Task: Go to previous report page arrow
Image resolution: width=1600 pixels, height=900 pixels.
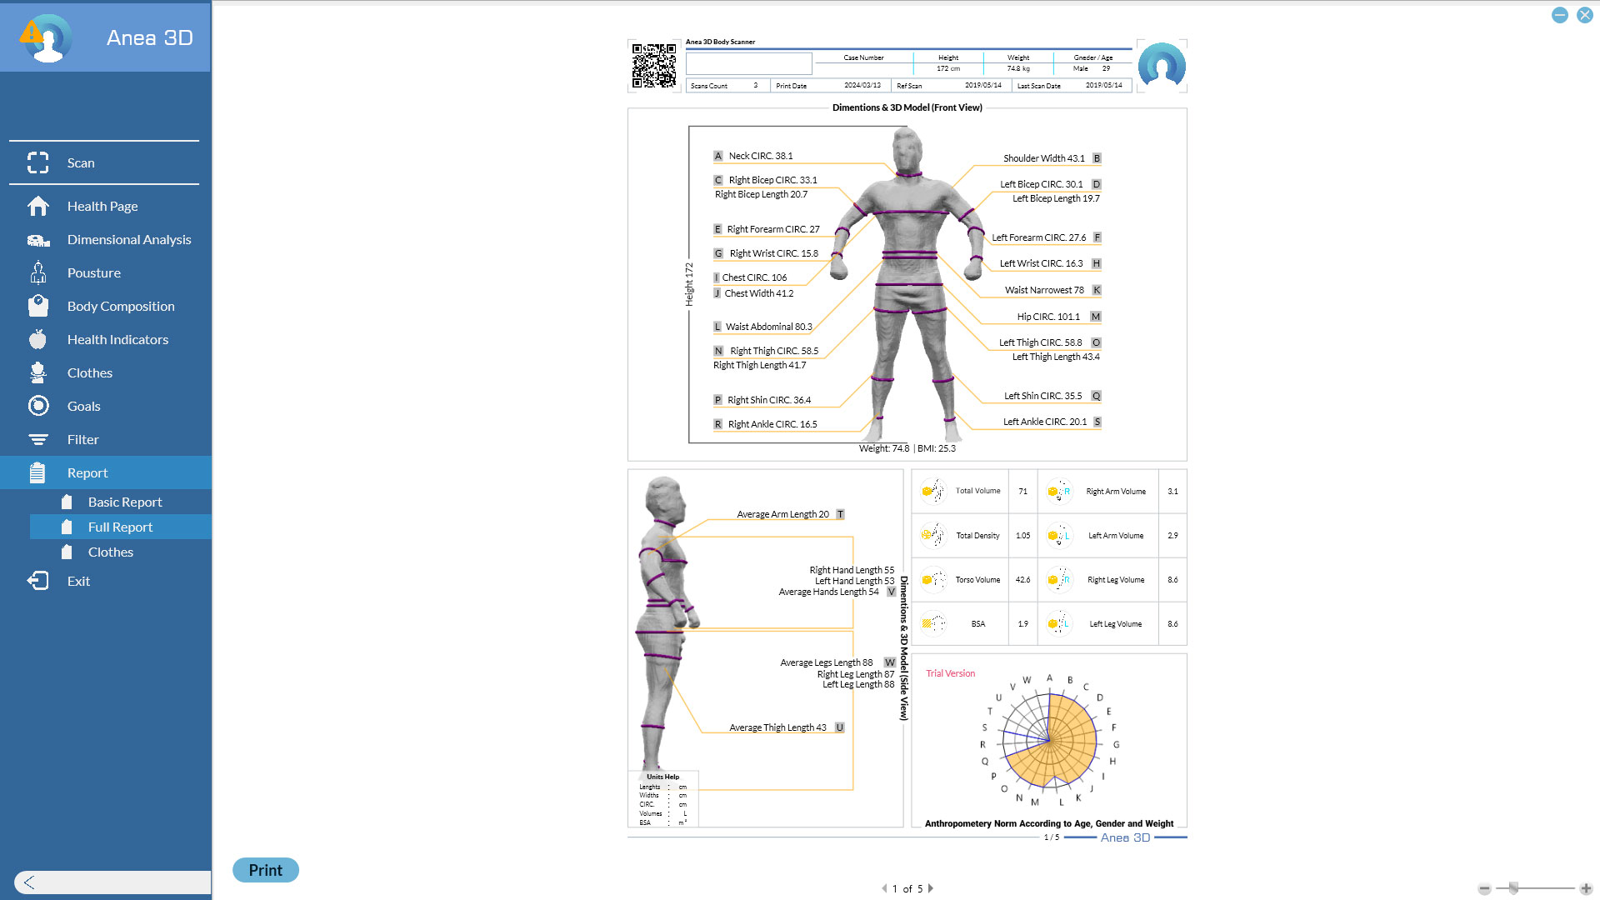Action: pos(884,888)
